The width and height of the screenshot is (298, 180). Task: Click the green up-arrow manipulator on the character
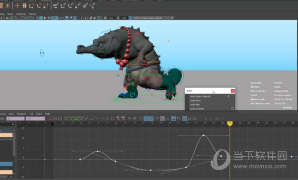coord(133,83)
